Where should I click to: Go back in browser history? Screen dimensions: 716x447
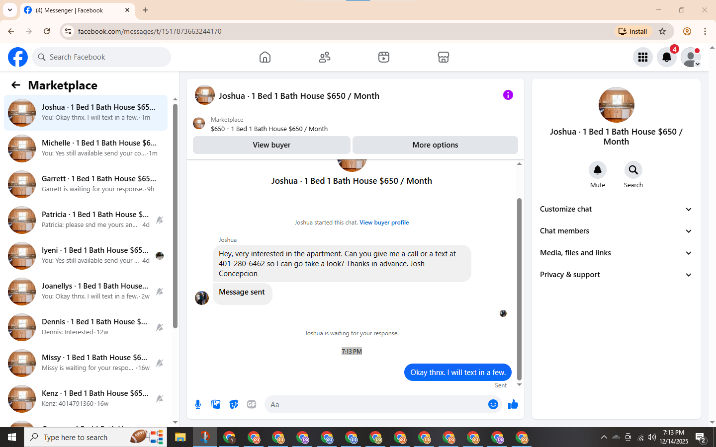point(11,31)
